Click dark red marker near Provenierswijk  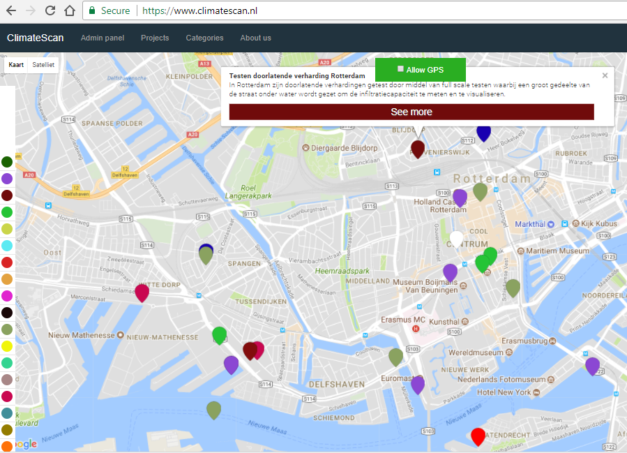(x=418, y=149)
